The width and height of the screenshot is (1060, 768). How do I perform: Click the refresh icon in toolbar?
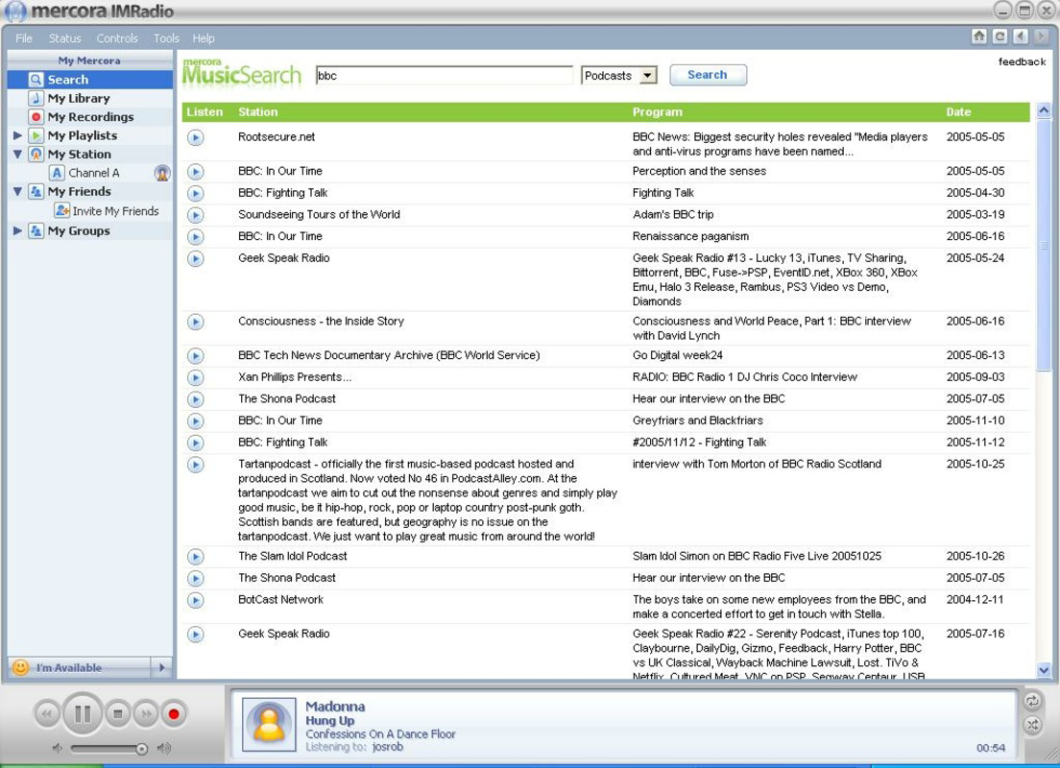click(x=1000, y=36)
